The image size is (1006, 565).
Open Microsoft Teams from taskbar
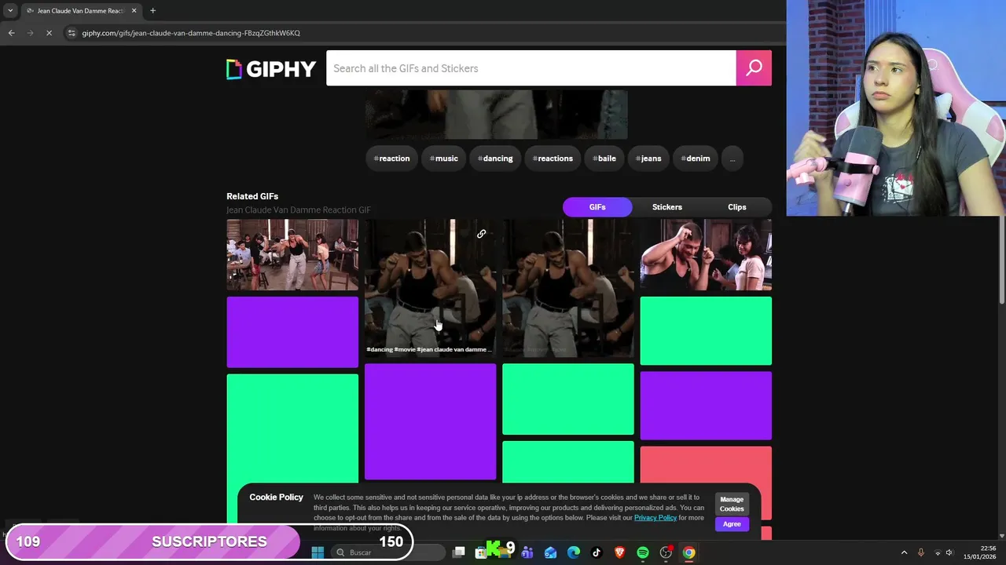click(x=527, y=552)
